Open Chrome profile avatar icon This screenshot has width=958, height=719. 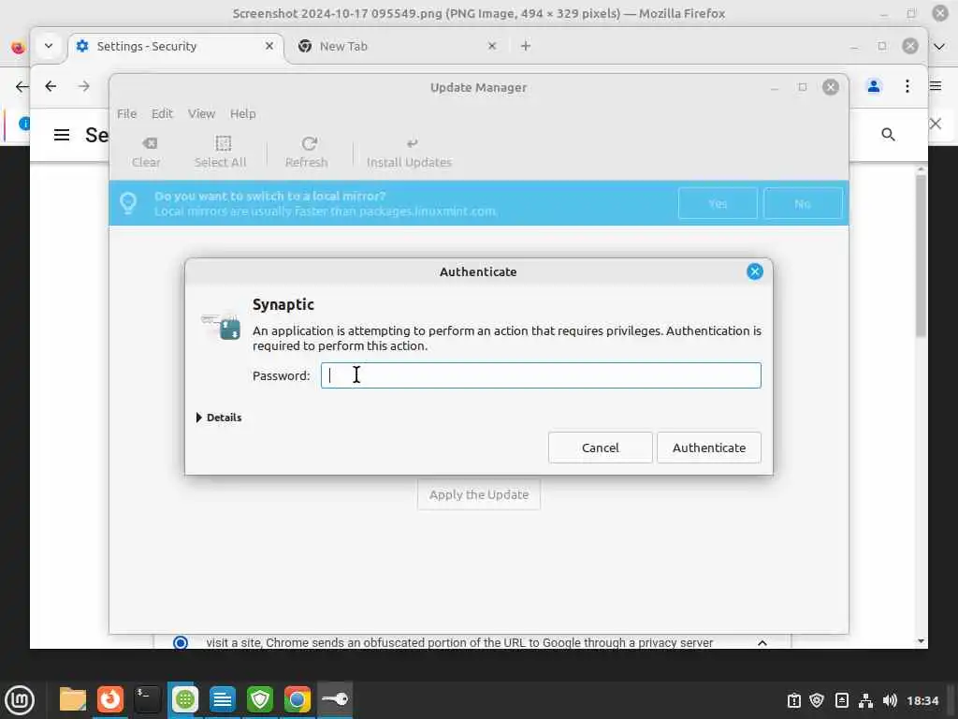coord(874,87)
